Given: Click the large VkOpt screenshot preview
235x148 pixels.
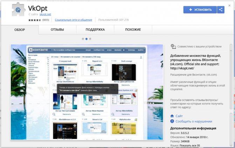Looking at the screenshot, I should (x=87, y=92).
